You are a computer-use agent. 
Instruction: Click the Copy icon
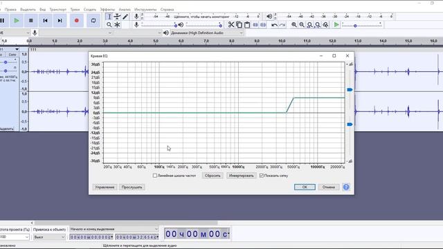tap(239, 25)
